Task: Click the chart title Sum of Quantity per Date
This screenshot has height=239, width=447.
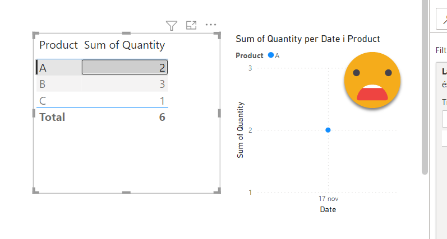Action: (x=308, y=39)
